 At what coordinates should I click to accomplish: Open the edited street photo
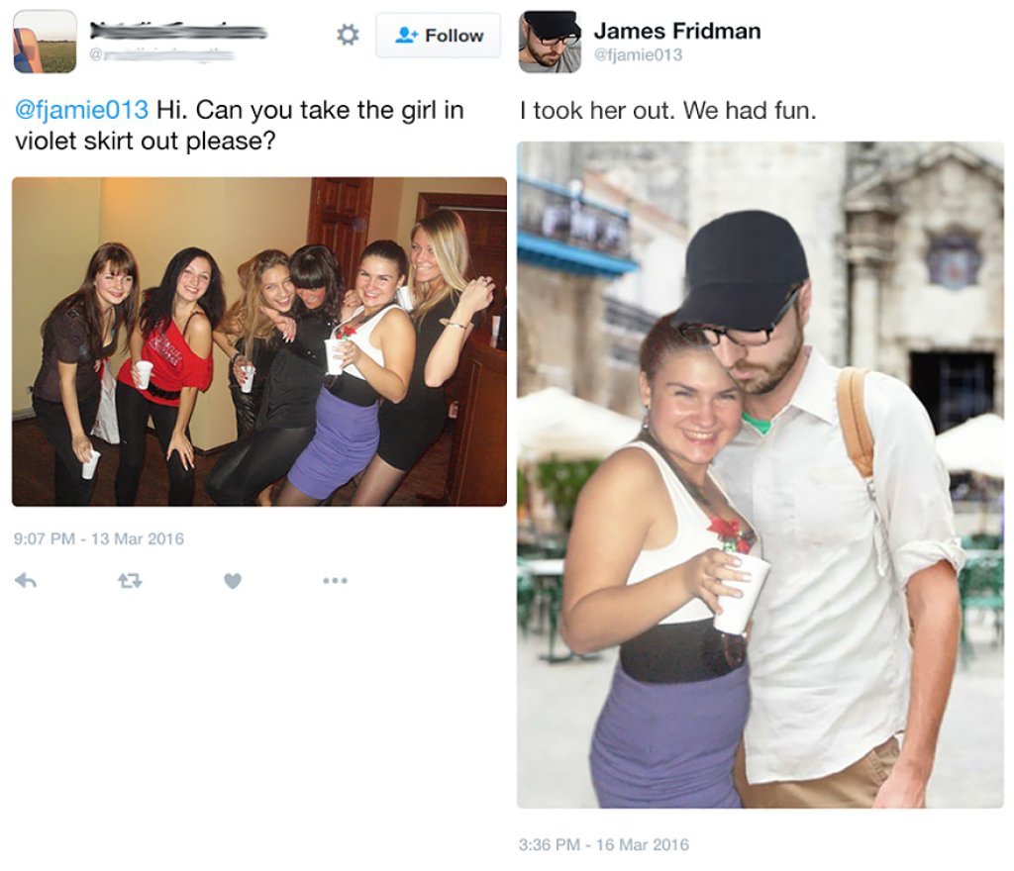760,475
